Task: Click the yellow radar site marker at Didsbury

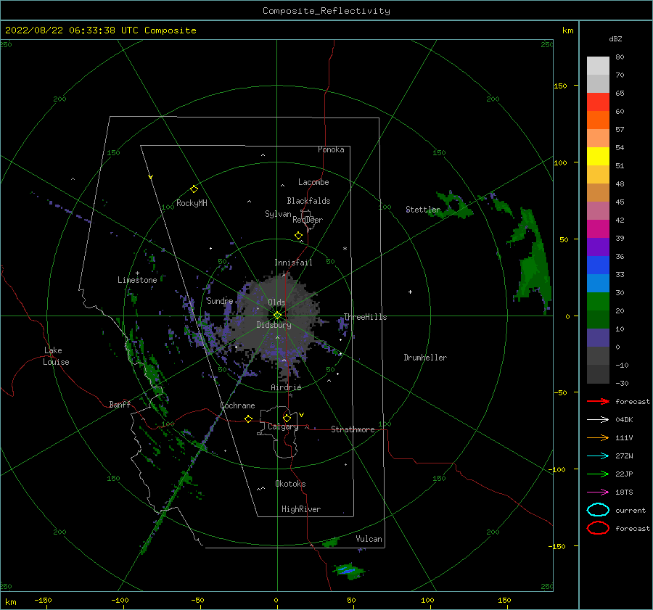Action: [277, 316]
